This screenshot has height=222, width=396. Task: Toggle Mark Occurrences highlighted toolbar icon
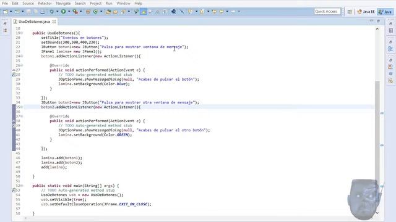click(144, 12)
